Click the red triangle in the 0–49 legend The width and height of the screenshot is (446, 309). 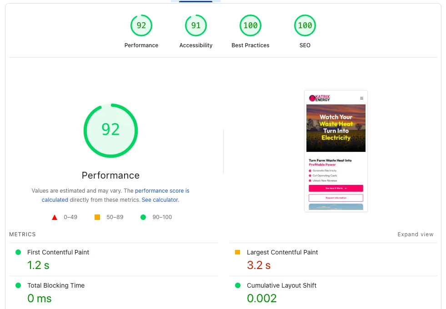point(54,217)
